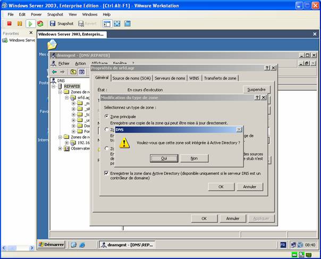Screen dimensions: 321x259
Task: Switch to the Général tab
Action: coord(102,78)
